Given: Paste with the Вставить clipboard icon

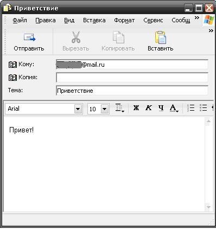Looking at the screenshot, I should (x=161, y=37).
